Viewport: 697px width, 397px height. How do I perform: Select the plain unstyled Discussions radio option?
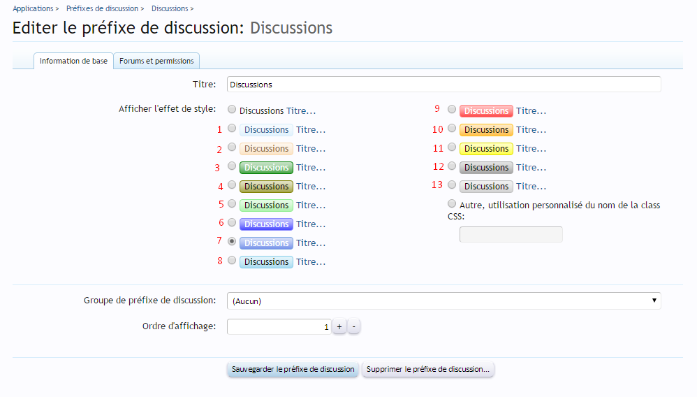[232, 110]
